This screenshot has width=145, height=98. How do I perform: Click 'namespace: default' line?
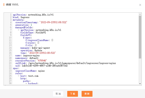[x=27, y=58]
